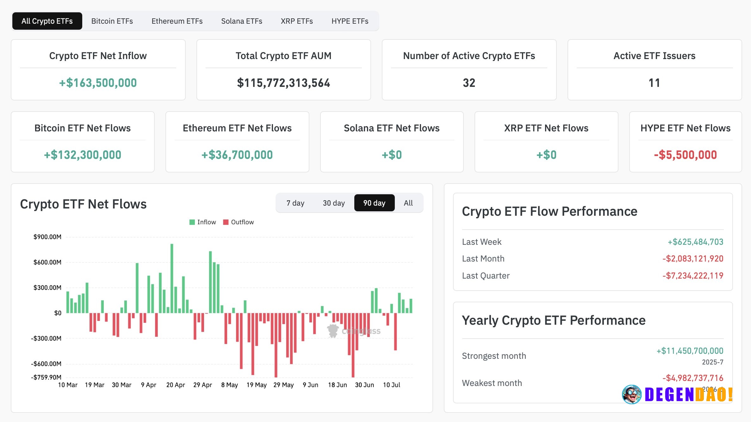Go to the Solana ETFs tab
The image size is (751, 422).
tap(242, 21)
